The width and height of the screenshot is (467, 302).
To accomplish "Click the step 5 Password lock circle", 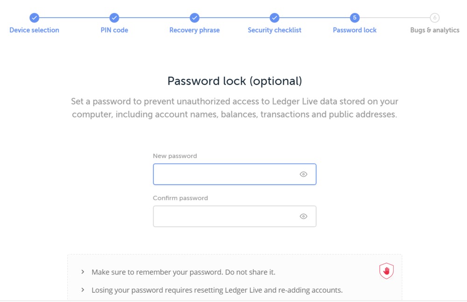I will click(x=354, y=18).
